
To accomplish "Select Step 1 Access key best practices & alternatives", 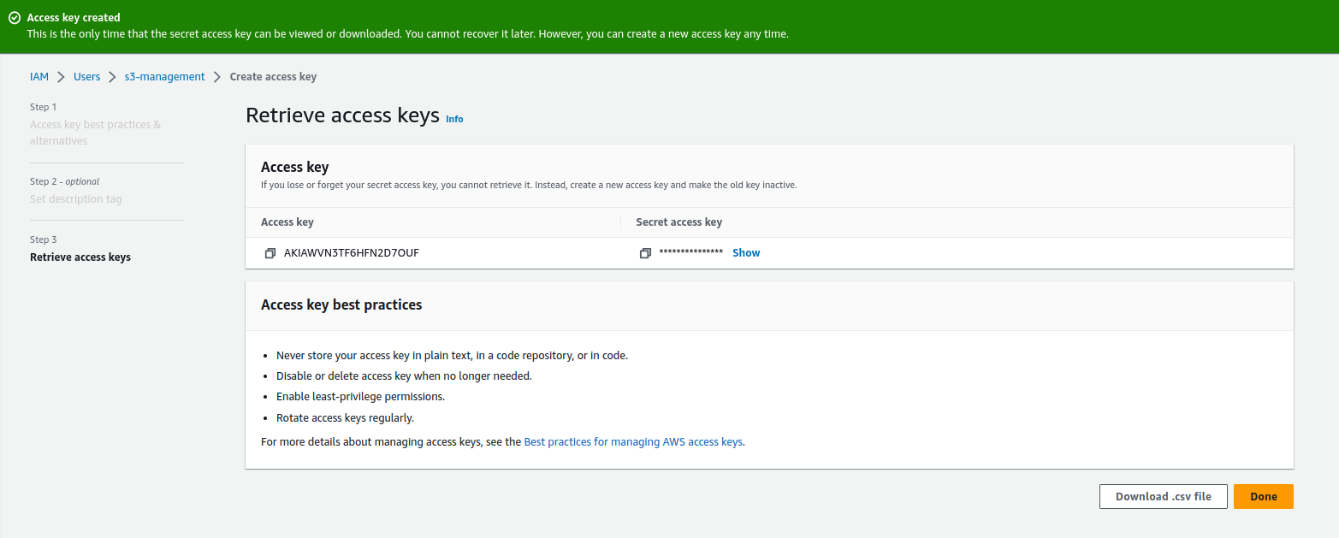I will (x=95, y=133).
